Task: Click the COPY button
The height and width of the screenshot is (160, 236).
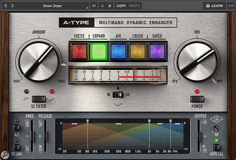Action: point(121,6)
